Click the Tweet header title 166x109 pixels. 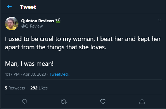[28, 7]
